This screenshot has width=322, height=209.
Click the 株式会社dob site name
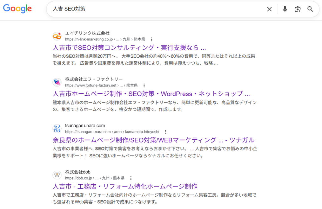78,172
